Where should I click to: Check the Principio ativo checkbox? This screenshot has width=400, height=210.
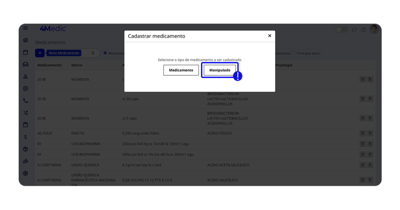point(294,53)
